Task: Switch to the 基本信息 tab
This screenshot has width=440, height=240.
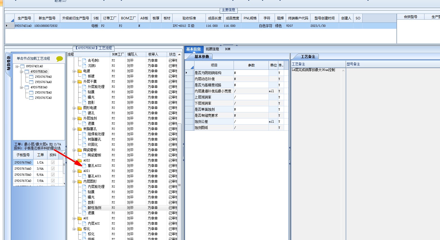Action: [194, 49]
